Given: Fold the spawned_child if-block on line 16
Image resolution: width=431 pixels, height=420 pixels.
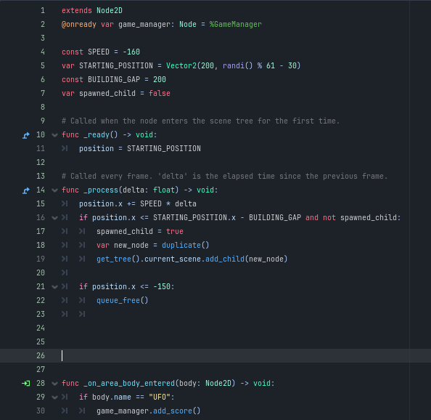Looking at the screenshot, I should tap(54, 218).
